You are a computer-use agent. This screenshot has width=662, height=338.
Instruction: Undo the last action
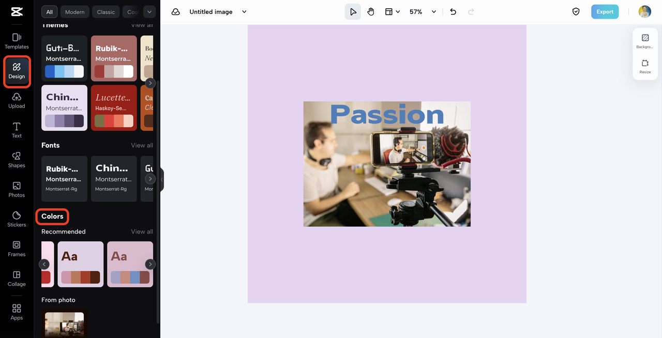point(453,12)
